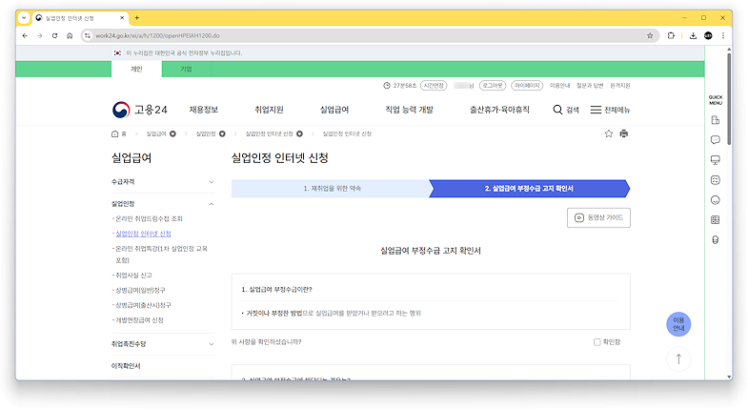Click the 고용24 logo
This screenshot has width=748, height=409.
coord(140,110)
